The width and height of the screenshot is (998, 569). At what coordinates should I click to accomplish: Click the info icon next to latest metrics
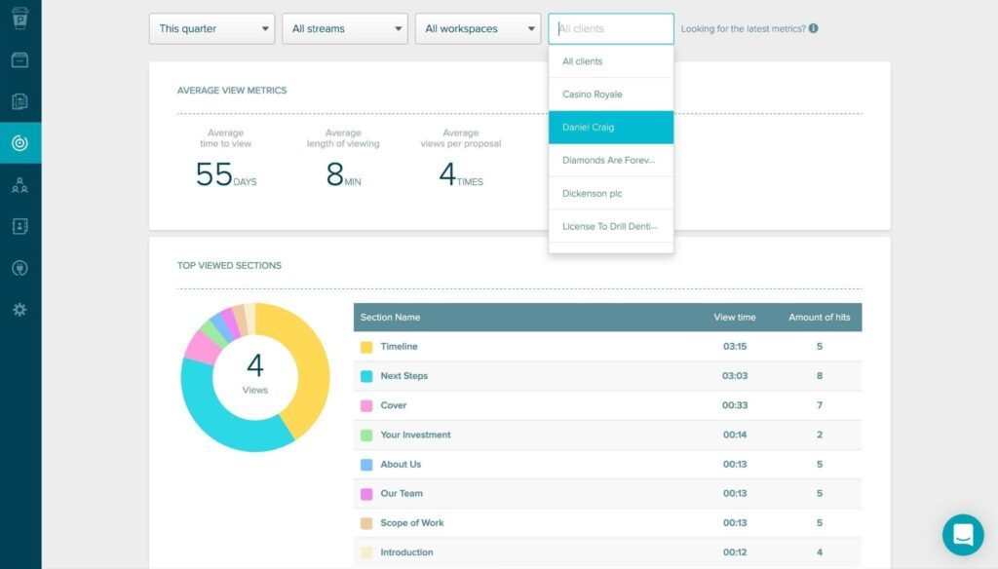click(812, 28)
